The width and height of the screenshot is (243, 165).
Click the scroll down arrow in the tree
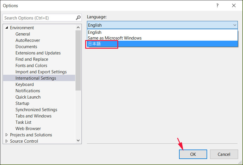coord(78,140)
